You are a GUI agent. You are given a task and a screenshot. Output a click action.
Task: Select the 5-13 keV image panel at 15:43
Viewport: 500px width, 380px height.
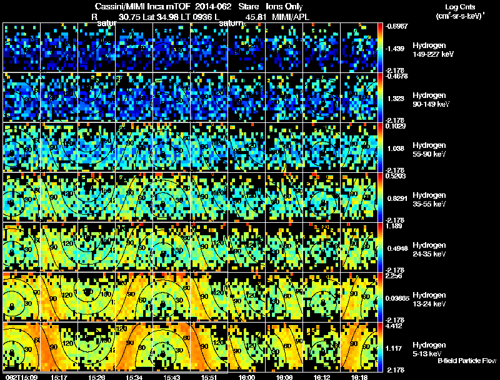point(171,347)
